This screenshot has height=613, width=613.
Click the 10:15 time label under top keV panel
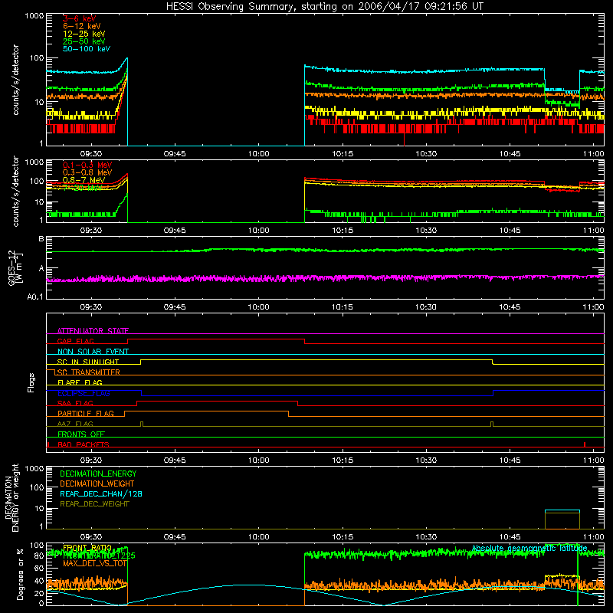(343, 154)
